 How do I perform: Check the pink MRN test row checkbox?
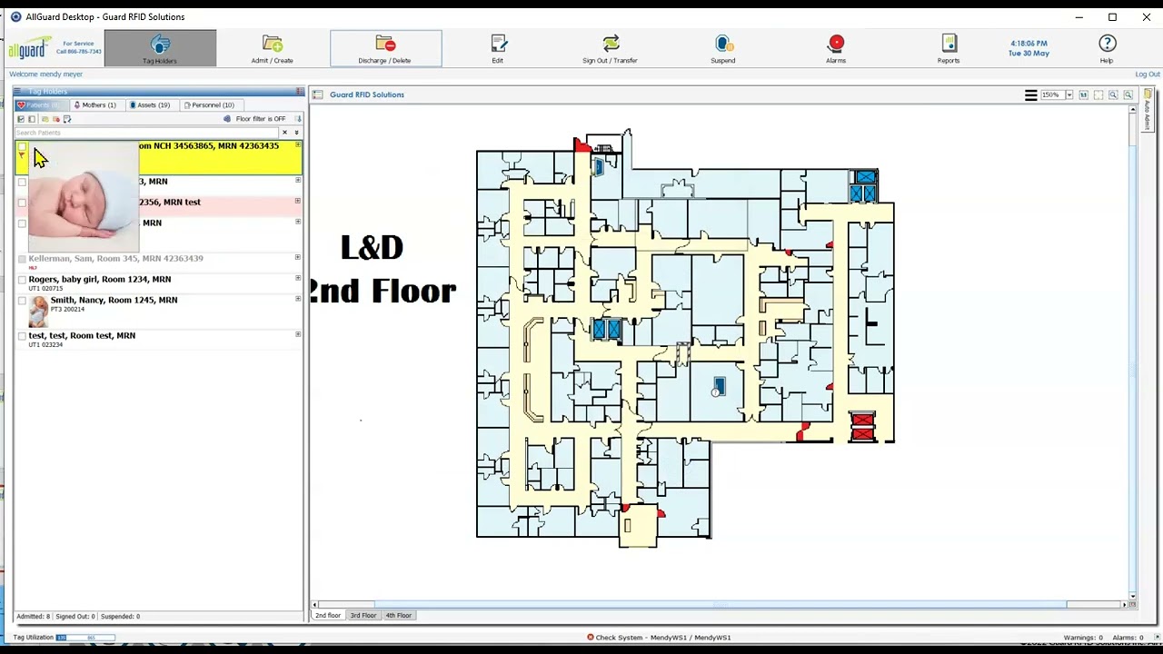coord(22,203)
